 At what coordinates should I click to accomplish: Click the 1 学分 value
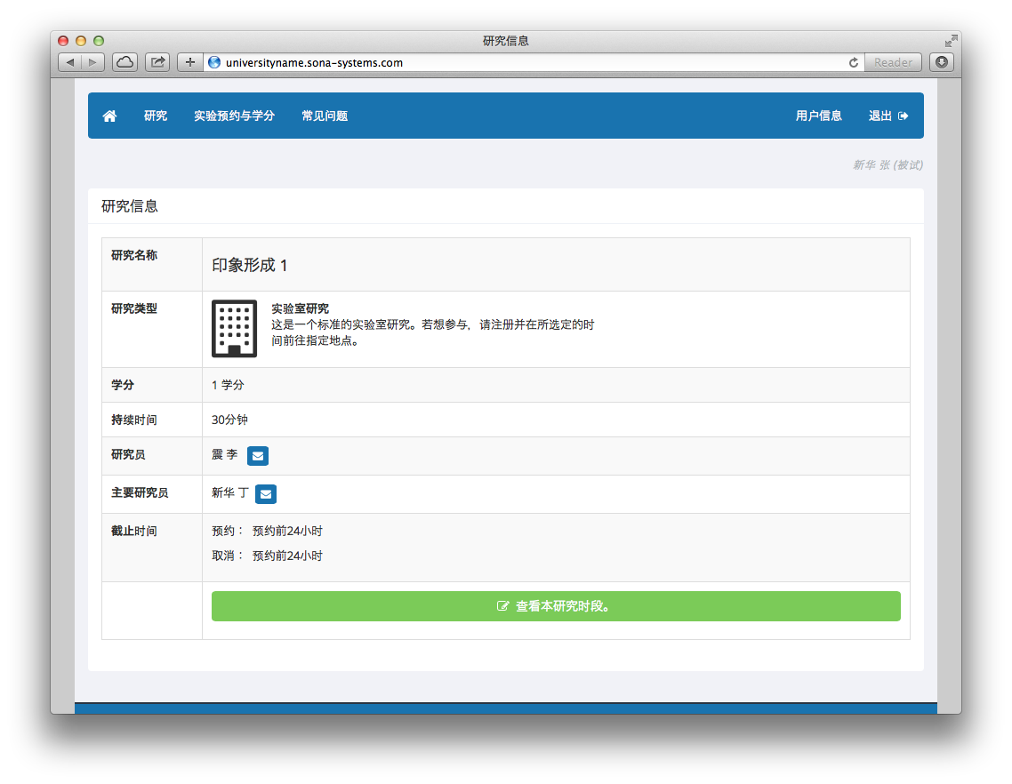tap(228, 385)
